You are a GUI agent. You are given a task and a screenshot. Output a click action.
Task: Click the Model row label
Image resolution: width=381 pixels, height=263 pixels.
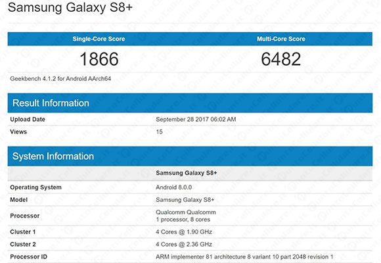18,200
